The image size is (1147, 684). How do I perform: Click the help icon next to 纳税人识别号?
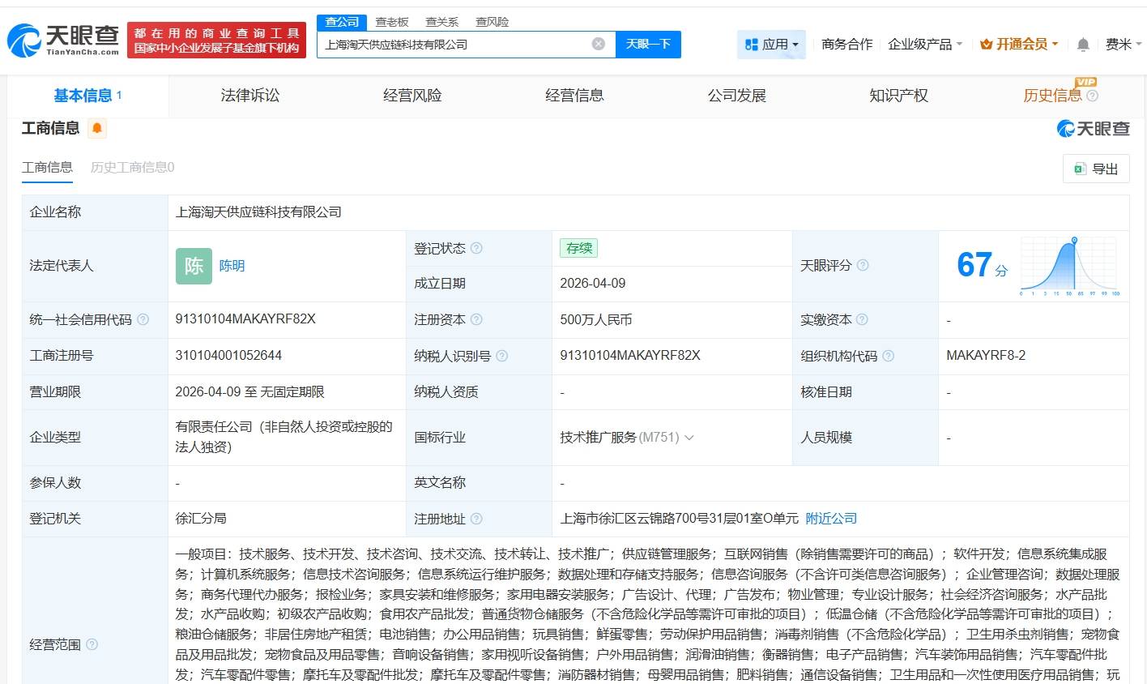(502, 356)
